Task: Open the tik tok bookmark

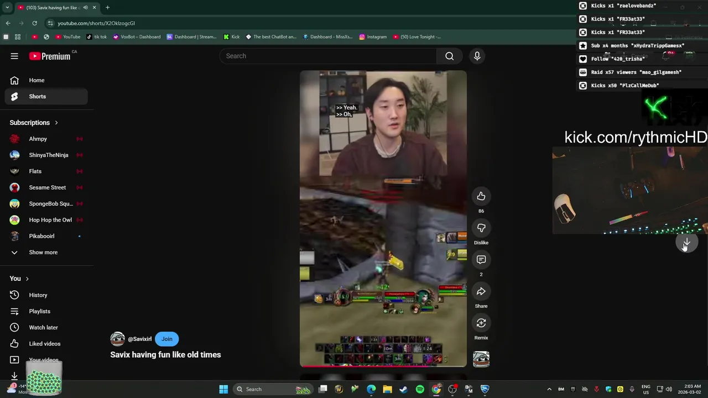Action: pos(97,37)
